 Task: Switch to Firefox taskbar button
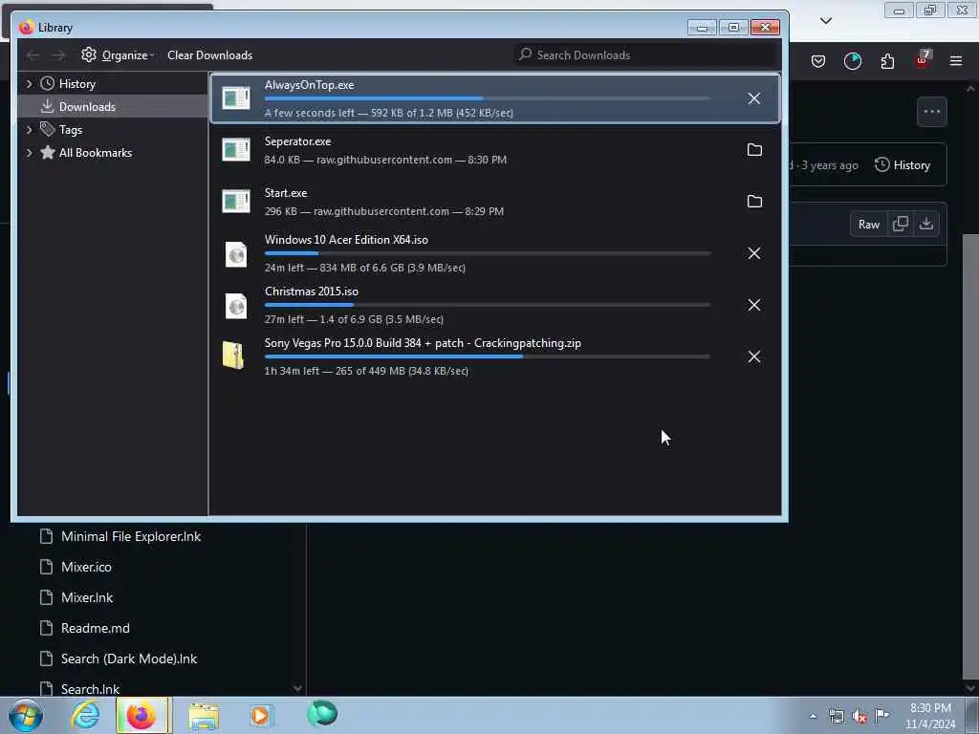[143, 715]
